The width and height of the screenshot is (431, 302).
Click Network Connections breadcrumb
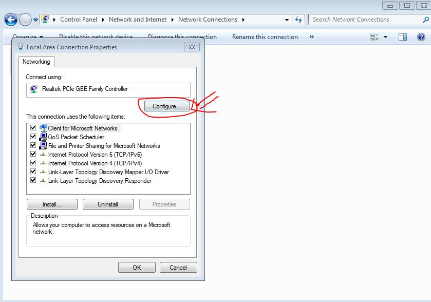click(x=208, y=20)
